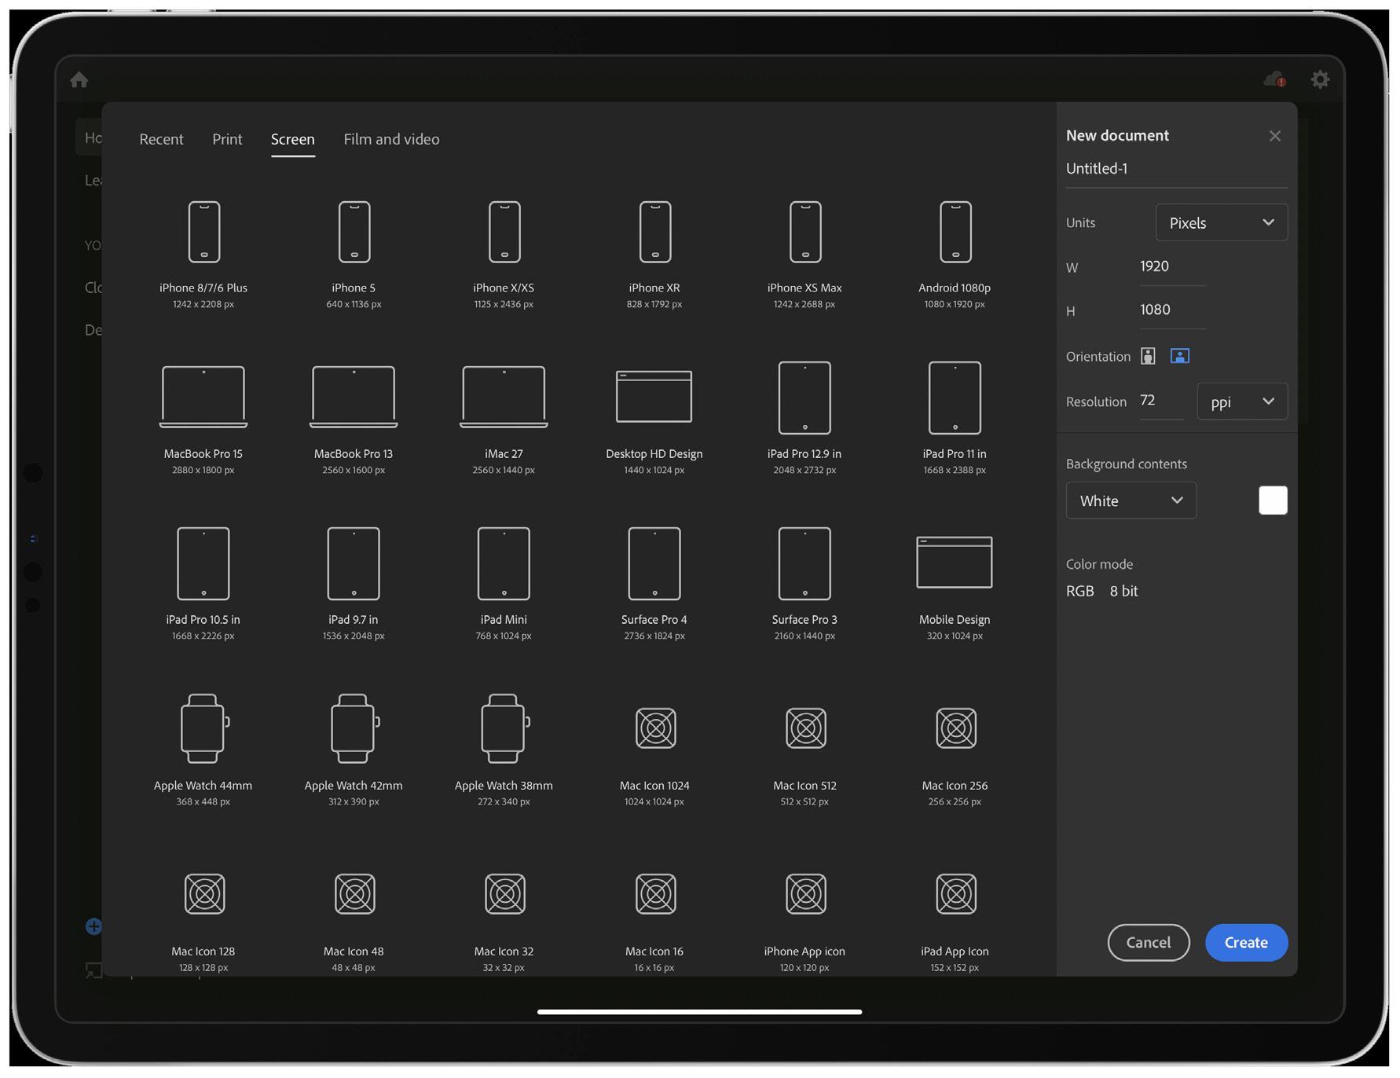1400x1078 pixels.
Task: Select the Mac Icon 48 preset
Action: click(x=354, y=922)
